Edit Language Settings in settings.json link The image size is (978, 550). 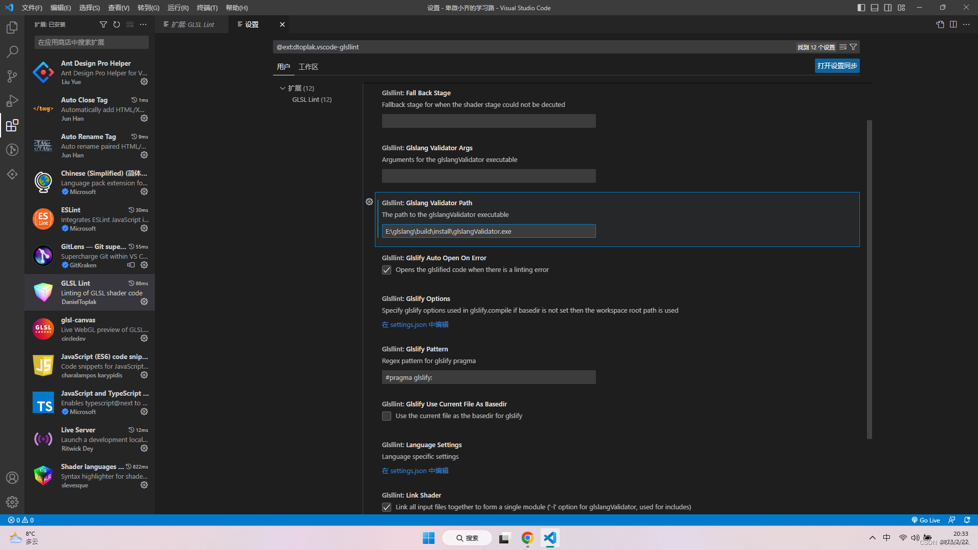click(415, 471)
